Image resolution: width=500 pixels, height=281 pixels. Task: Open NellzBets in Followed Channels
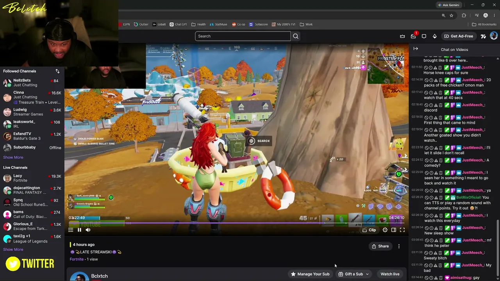tap(32, 83)
